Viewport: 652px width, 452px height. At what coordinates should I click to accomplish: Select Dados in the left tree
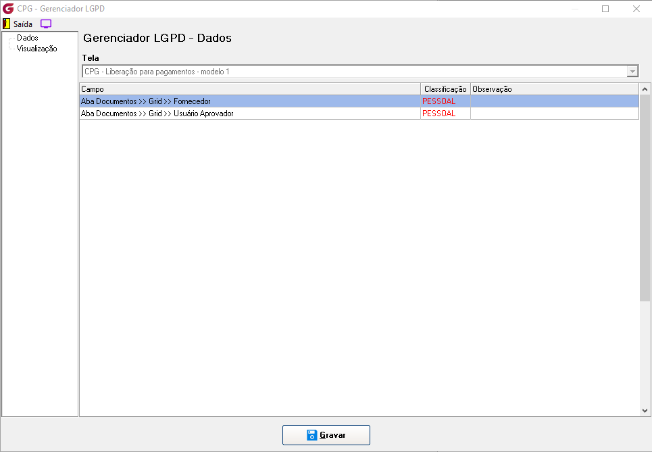coord(28,38)
